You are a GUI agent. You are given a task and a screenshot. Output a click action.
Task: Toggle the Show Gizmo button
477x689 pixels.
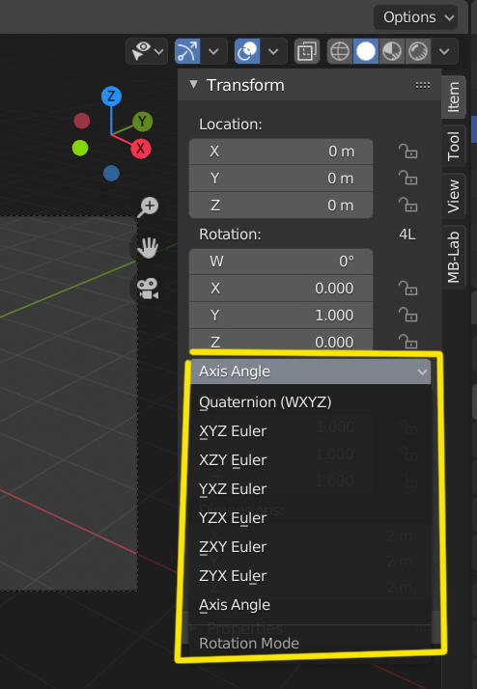(x=187, y=51)
